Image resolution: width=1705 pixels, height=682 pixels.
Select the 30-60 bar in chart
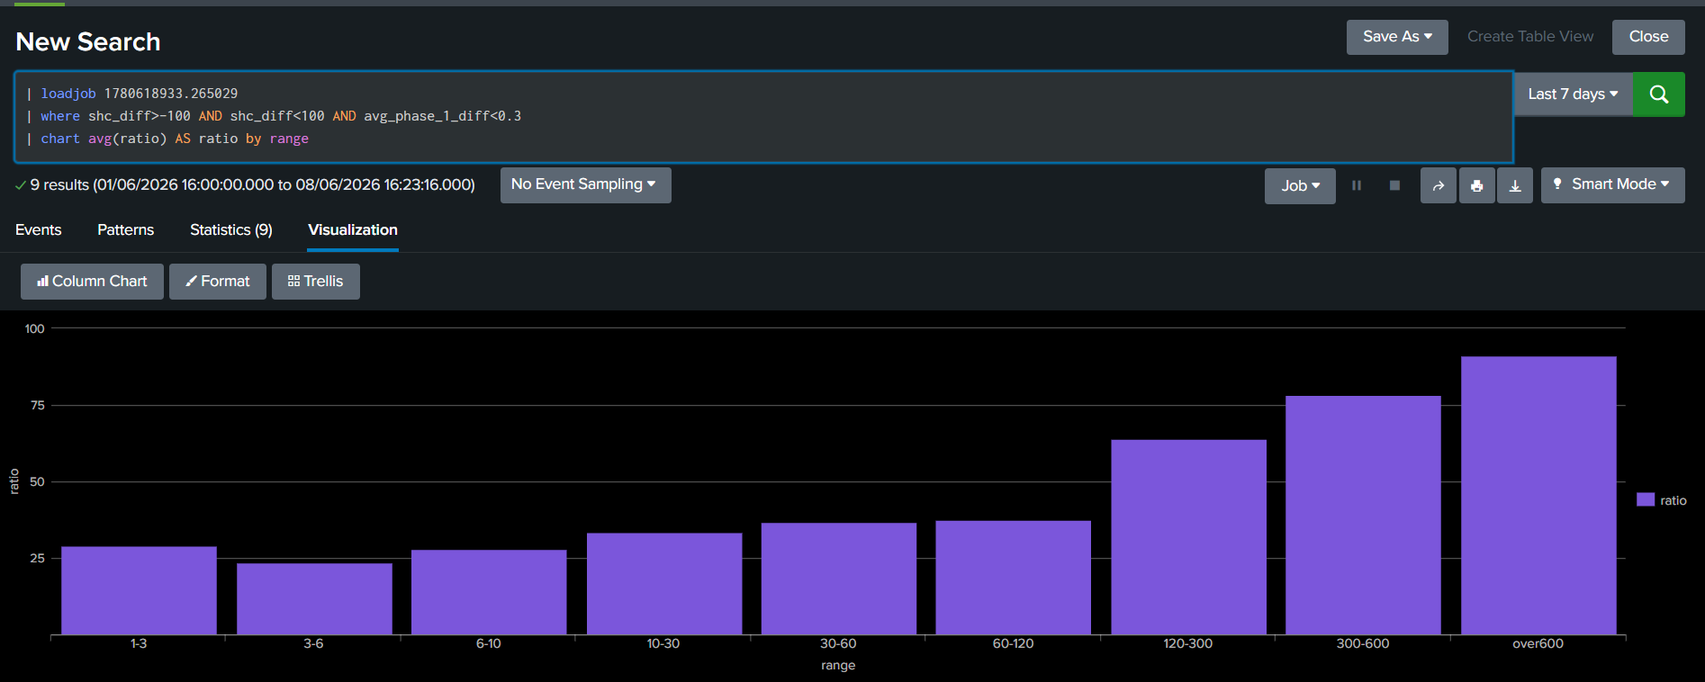[839, 579]
